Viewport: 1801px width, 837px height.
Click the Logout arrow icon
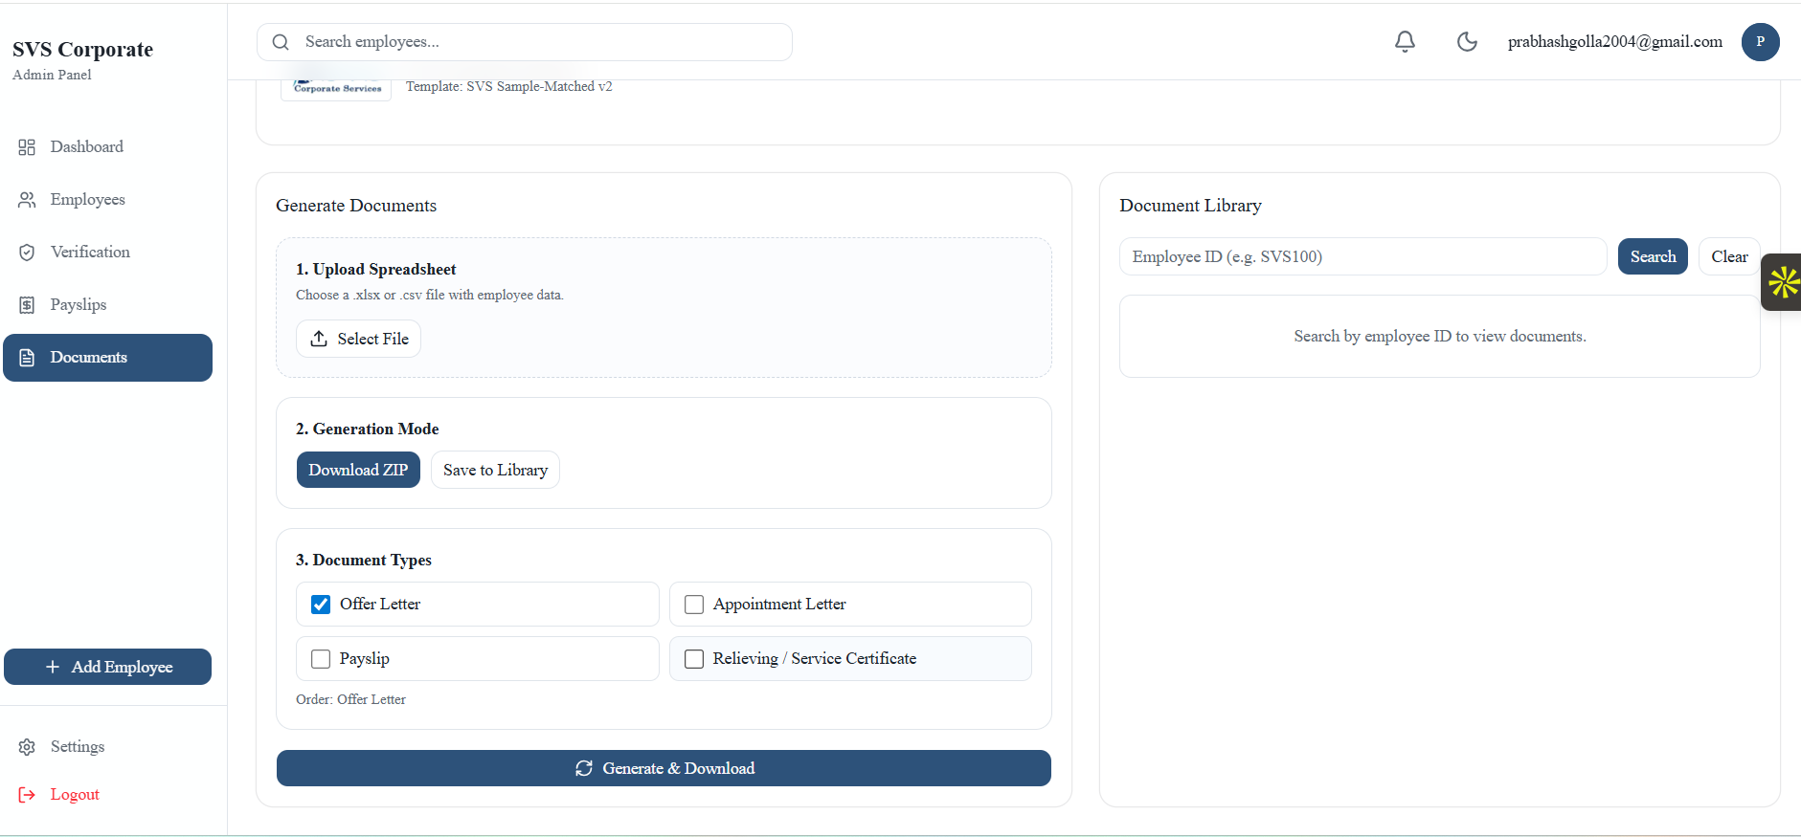(x=27, y=795)
